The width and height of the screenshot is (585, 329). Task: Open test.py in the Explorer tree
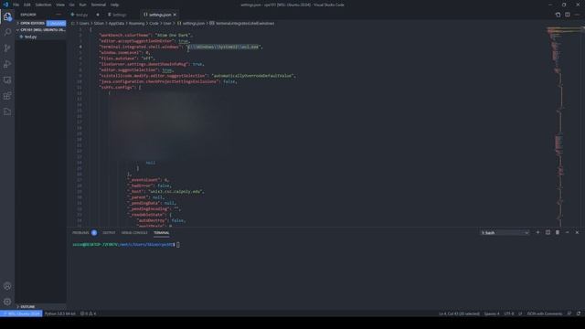click(30, 37)
